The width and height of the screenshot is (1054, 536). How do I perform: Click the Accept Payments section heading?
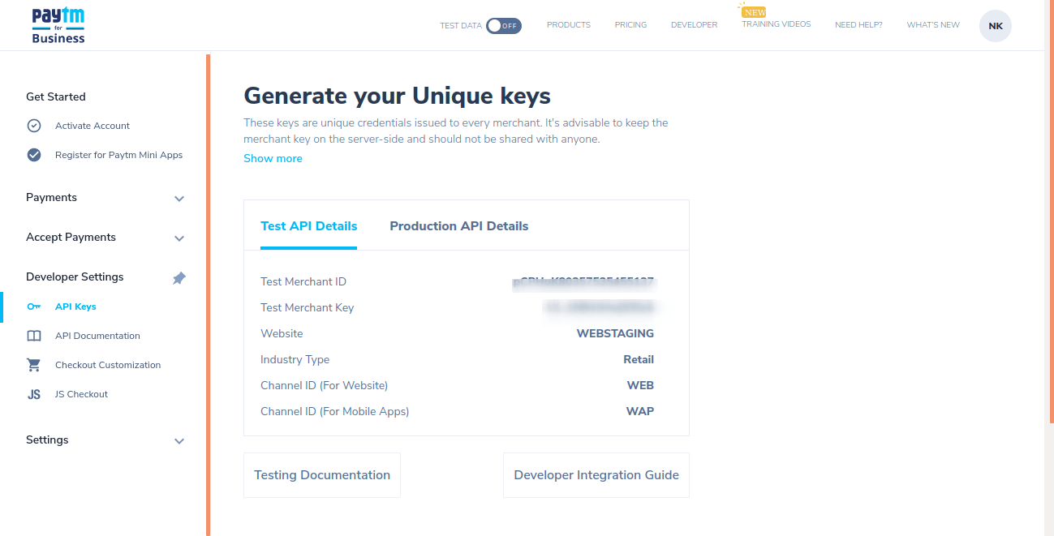[x=71, y=237]
